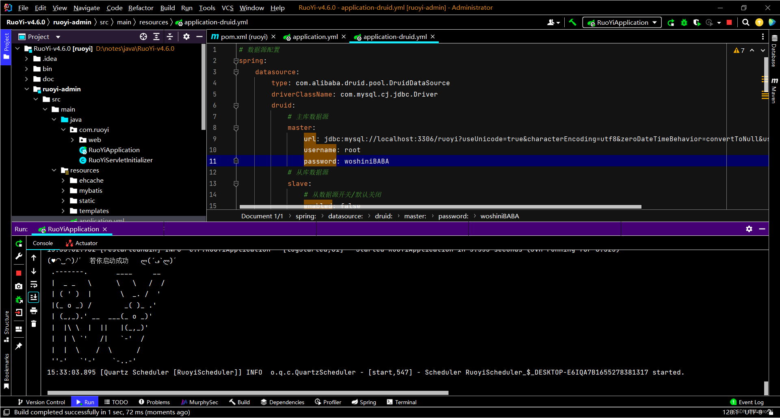The width and height of the screenshot is (780, 418).
Task: Click the editor horizontal scrollbar
Action: (440, 207)
